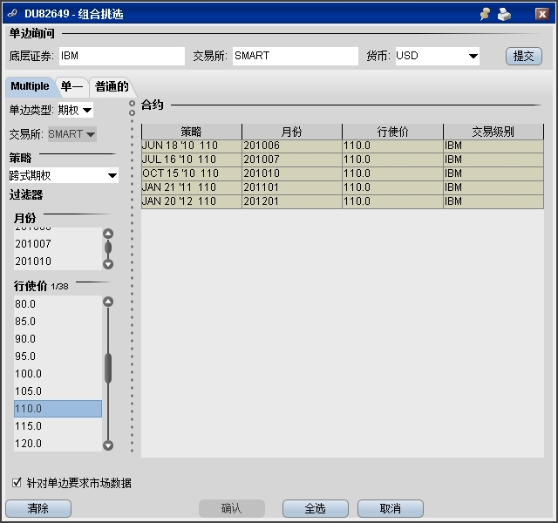The width and height of the screenshot is (558, 523).
Task: Select the OCT 15 '10 110 contract row
Action: click(343, 173)
